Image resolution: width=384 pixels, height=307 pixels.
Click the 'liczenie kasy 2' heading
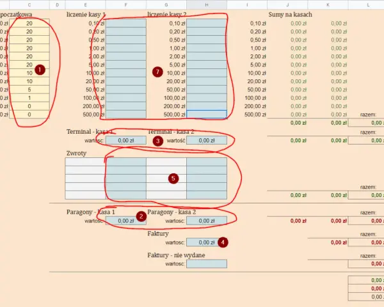[x=167, y=15]
